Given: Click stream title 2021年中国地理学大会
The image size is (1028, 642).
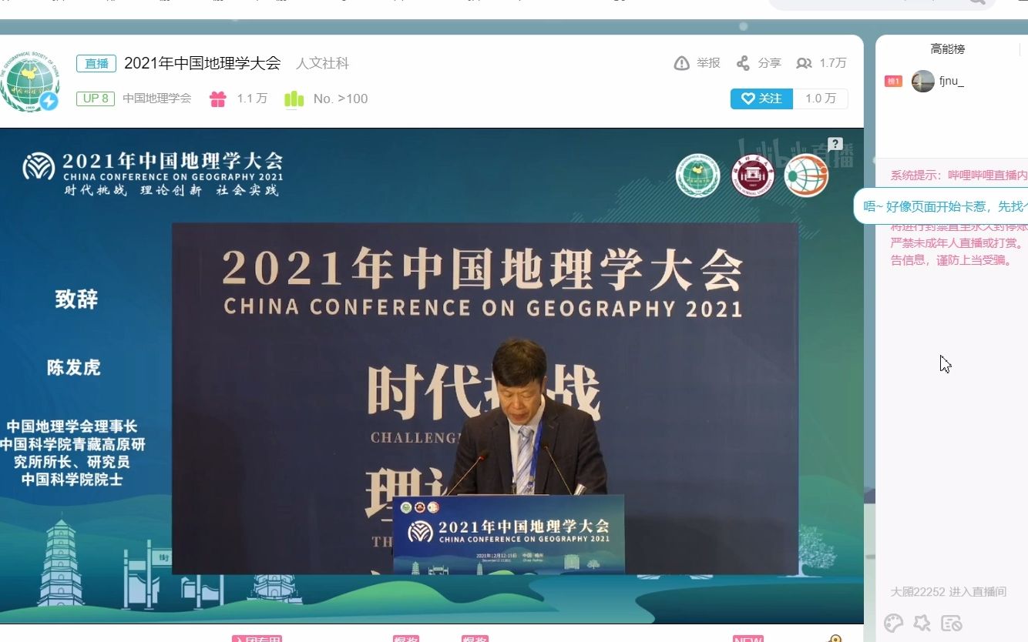Looking at the screenshot, I should (x=202, y=63).
